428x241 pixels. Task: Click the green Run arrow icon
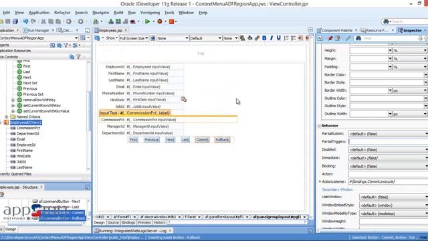[x=147, y=21]
